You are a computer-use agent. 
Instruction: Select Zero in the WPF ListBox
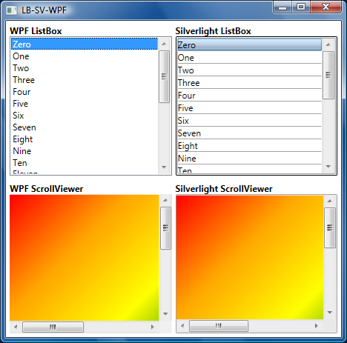(85, 44)
